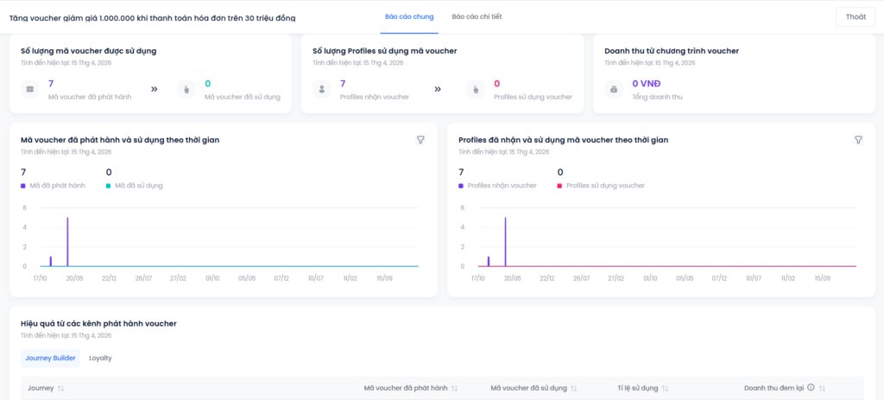
Task: Click the issued voucher codes ticket icon
Action: pos(30,89)
